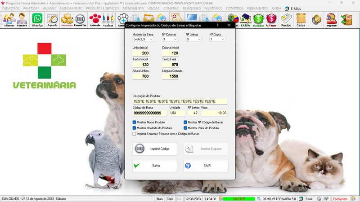This screenshot has width=360, height=202.
Task: Open the CADASTROS menu
Action: [11, 9]
